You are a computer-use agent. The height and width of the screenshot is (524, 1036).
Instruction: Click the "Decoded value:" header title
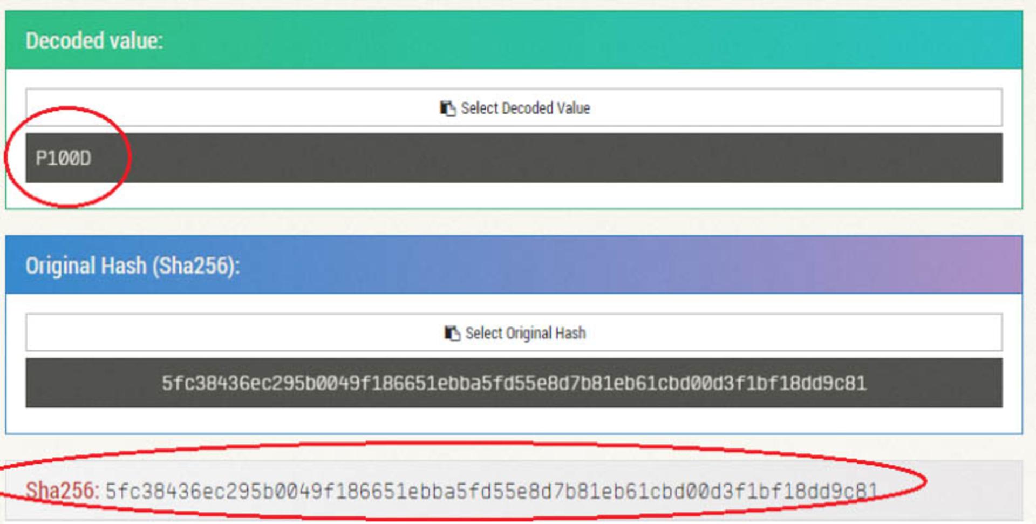(94, 41)
